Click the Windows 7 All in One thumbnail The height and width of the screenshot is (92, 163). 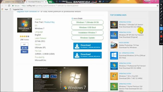pos(114,76)
